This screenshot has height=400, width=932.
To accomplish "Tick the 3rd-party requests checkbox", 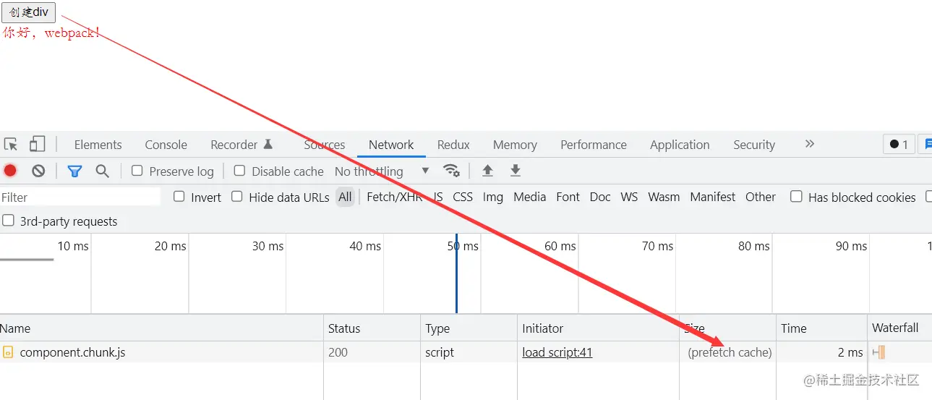I will pyautogui.click(x=8, y=221).
